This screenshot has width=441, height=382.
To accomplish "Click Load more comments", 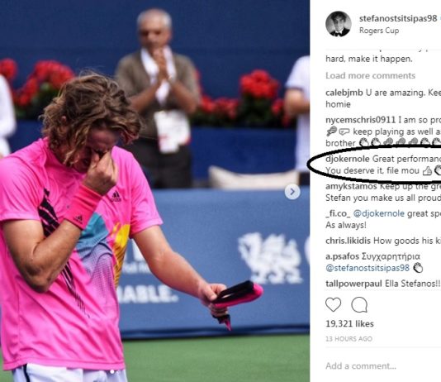I will (370, 75).
